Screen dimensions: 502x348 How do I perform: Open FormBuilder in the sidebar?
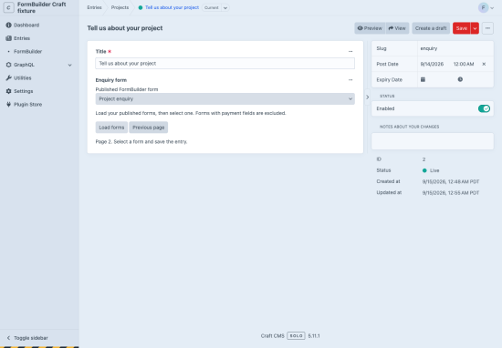tap(28, 51)
